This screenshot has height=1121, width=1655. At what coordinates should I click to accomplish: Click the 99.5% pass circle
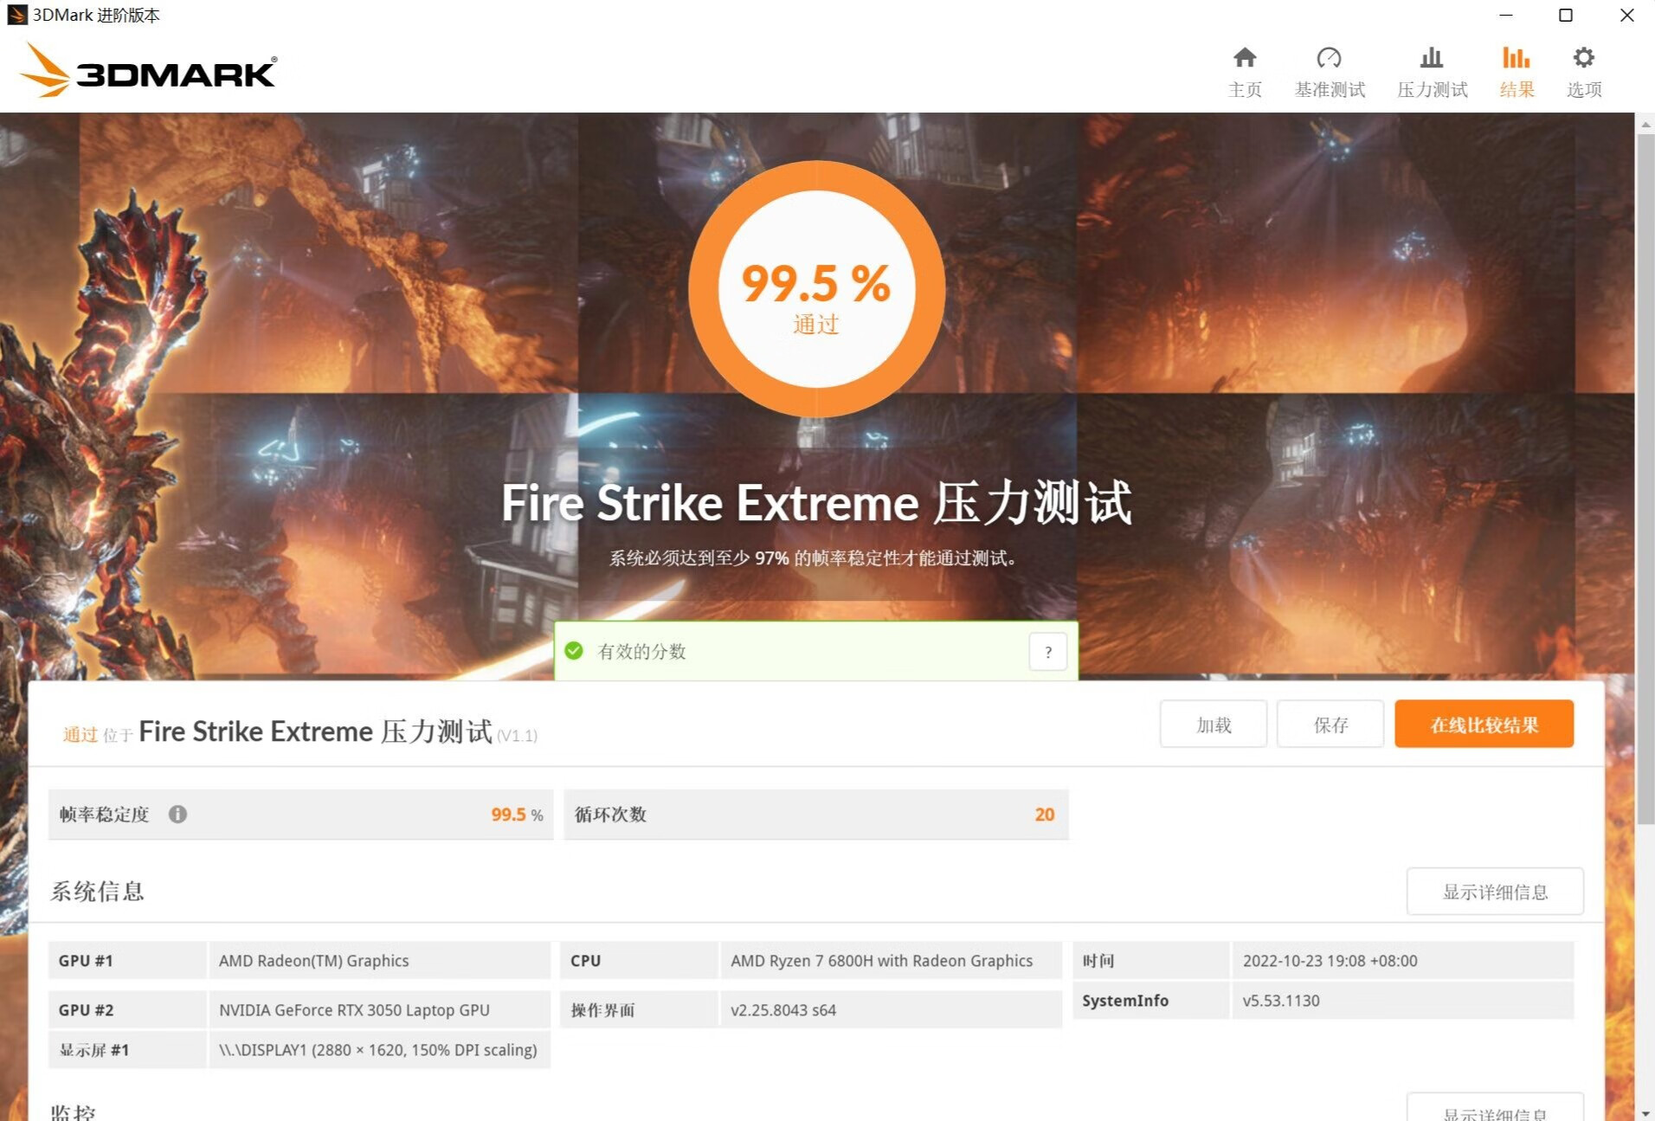pos(815,288)
